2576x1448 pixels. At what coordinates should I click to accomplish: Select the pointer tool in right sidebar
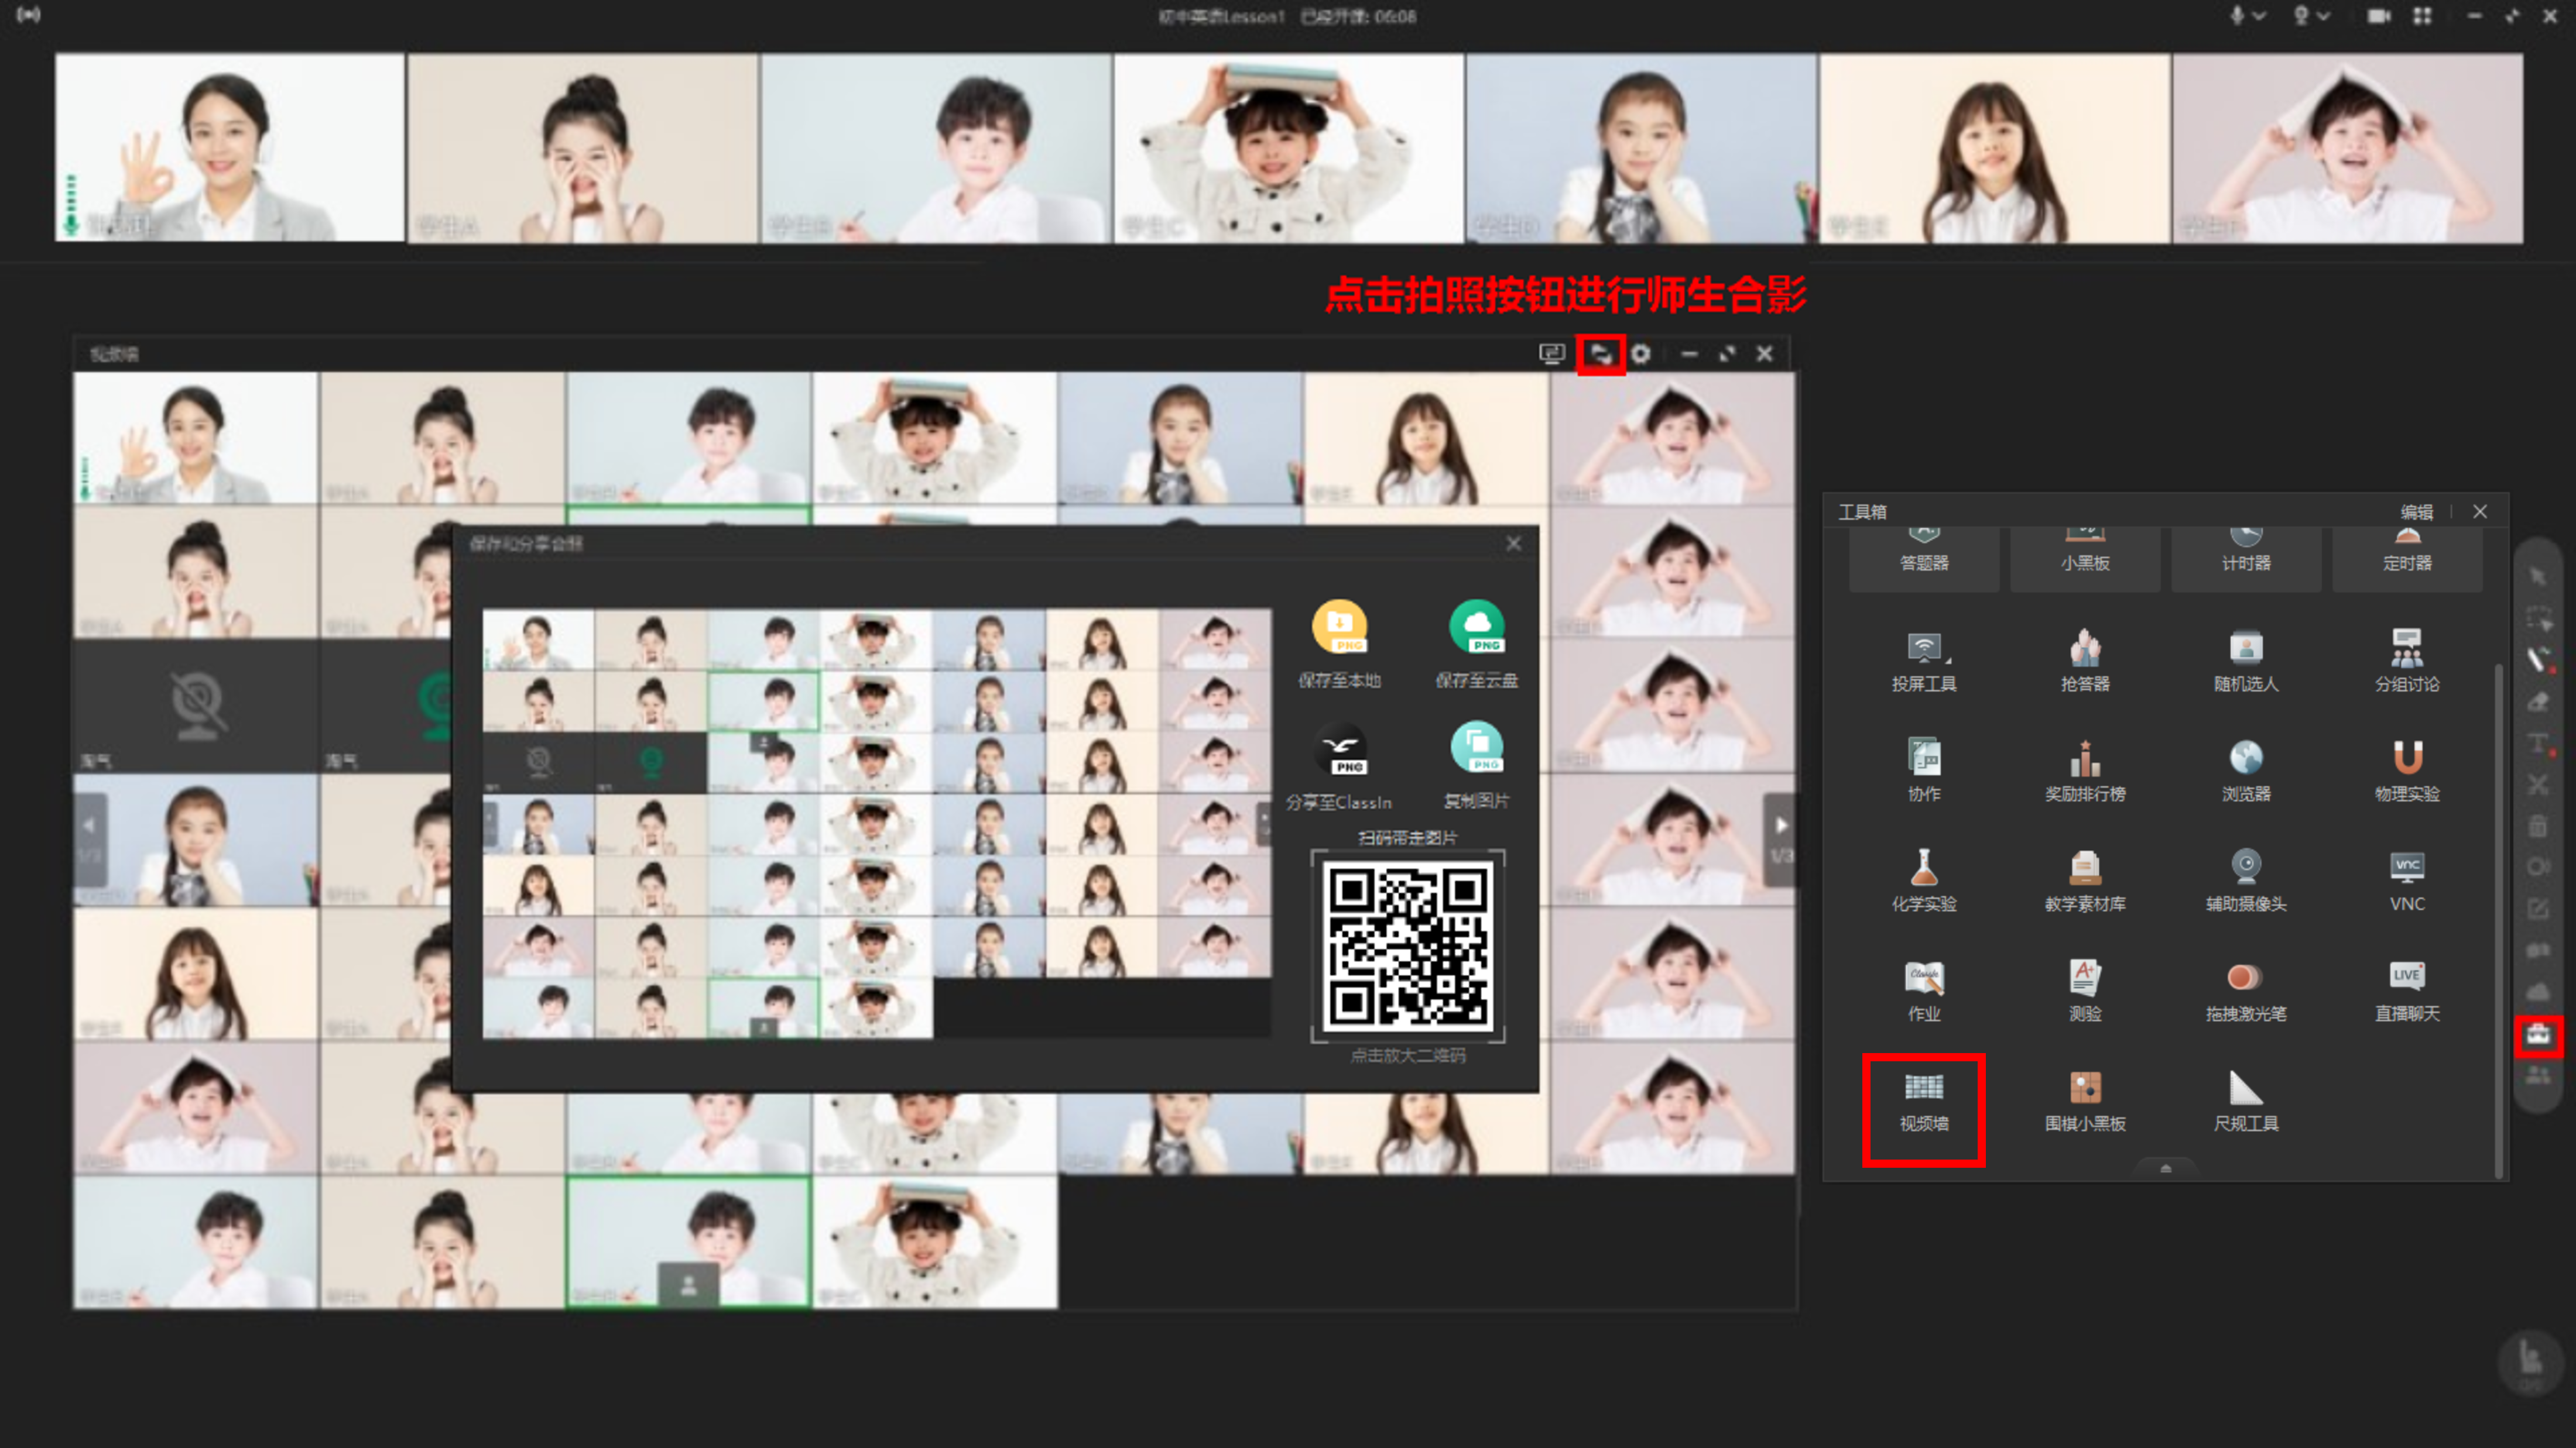pos(2538,577)
